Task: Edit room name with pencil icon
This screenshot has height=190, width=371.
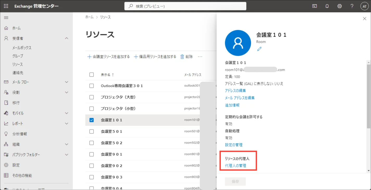Action: [x=259, y=49]
